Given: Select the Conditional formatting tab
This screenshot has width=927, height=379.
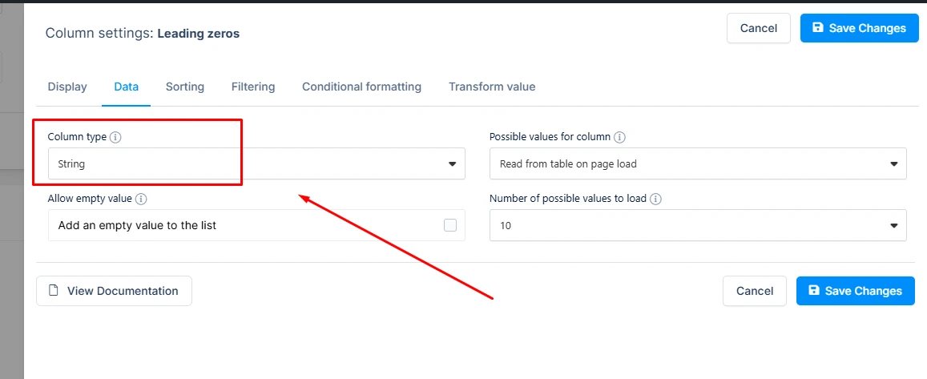Looking at the screenshot, I should point(362,87).
